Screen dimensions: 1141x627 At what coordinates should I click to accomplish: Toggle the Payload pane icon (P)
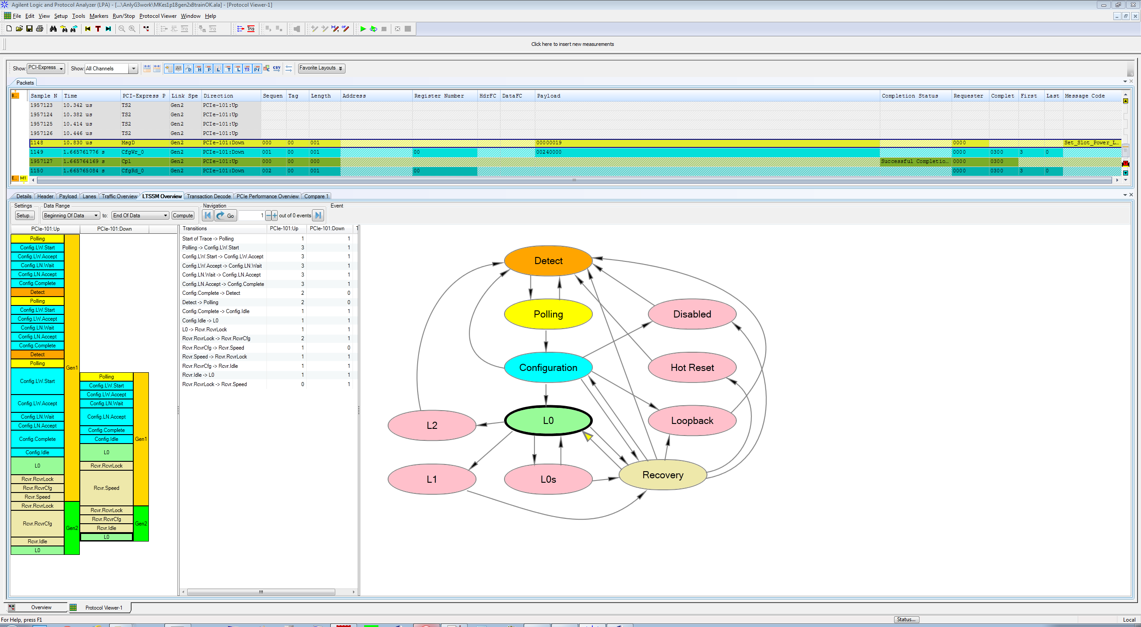click(x=209, y=69)
